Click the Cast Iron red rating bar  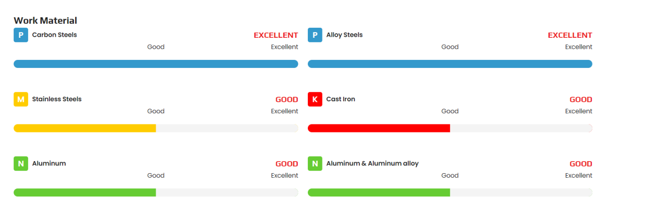point(379,128)
